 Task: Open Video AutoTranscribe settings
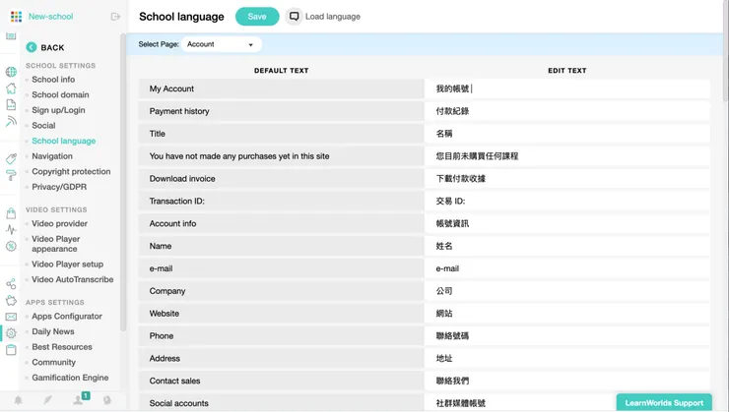pyautogui.click(x=73, y=279)
